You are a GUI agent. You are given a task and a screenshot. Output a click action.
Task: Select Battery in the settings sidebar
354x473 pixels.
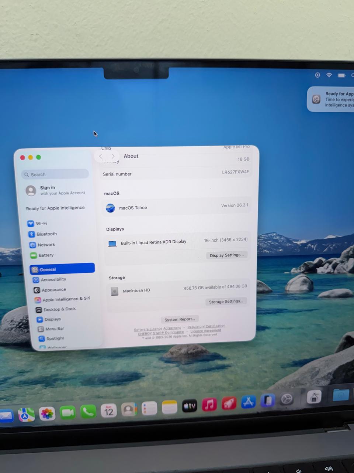[42, 255]
